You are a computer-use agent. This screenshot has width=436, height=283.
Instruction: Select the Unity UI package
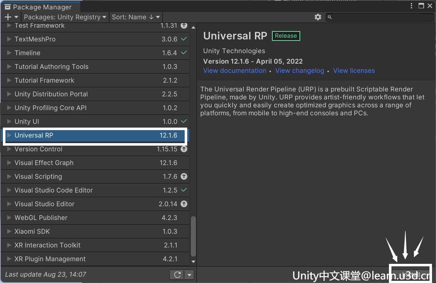(x=95, y=121)
